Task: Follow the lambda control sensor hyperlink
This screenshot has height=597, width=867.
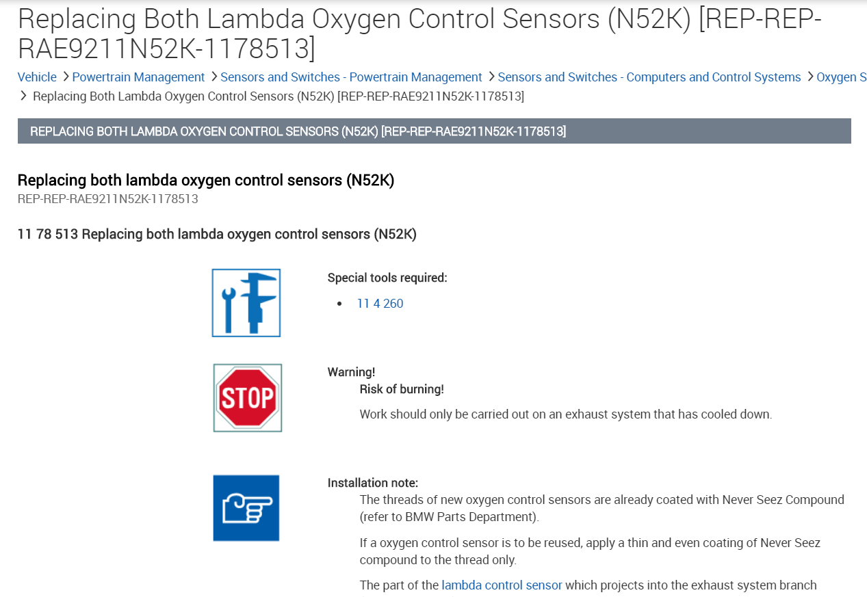Action: [x=502, y=585]
